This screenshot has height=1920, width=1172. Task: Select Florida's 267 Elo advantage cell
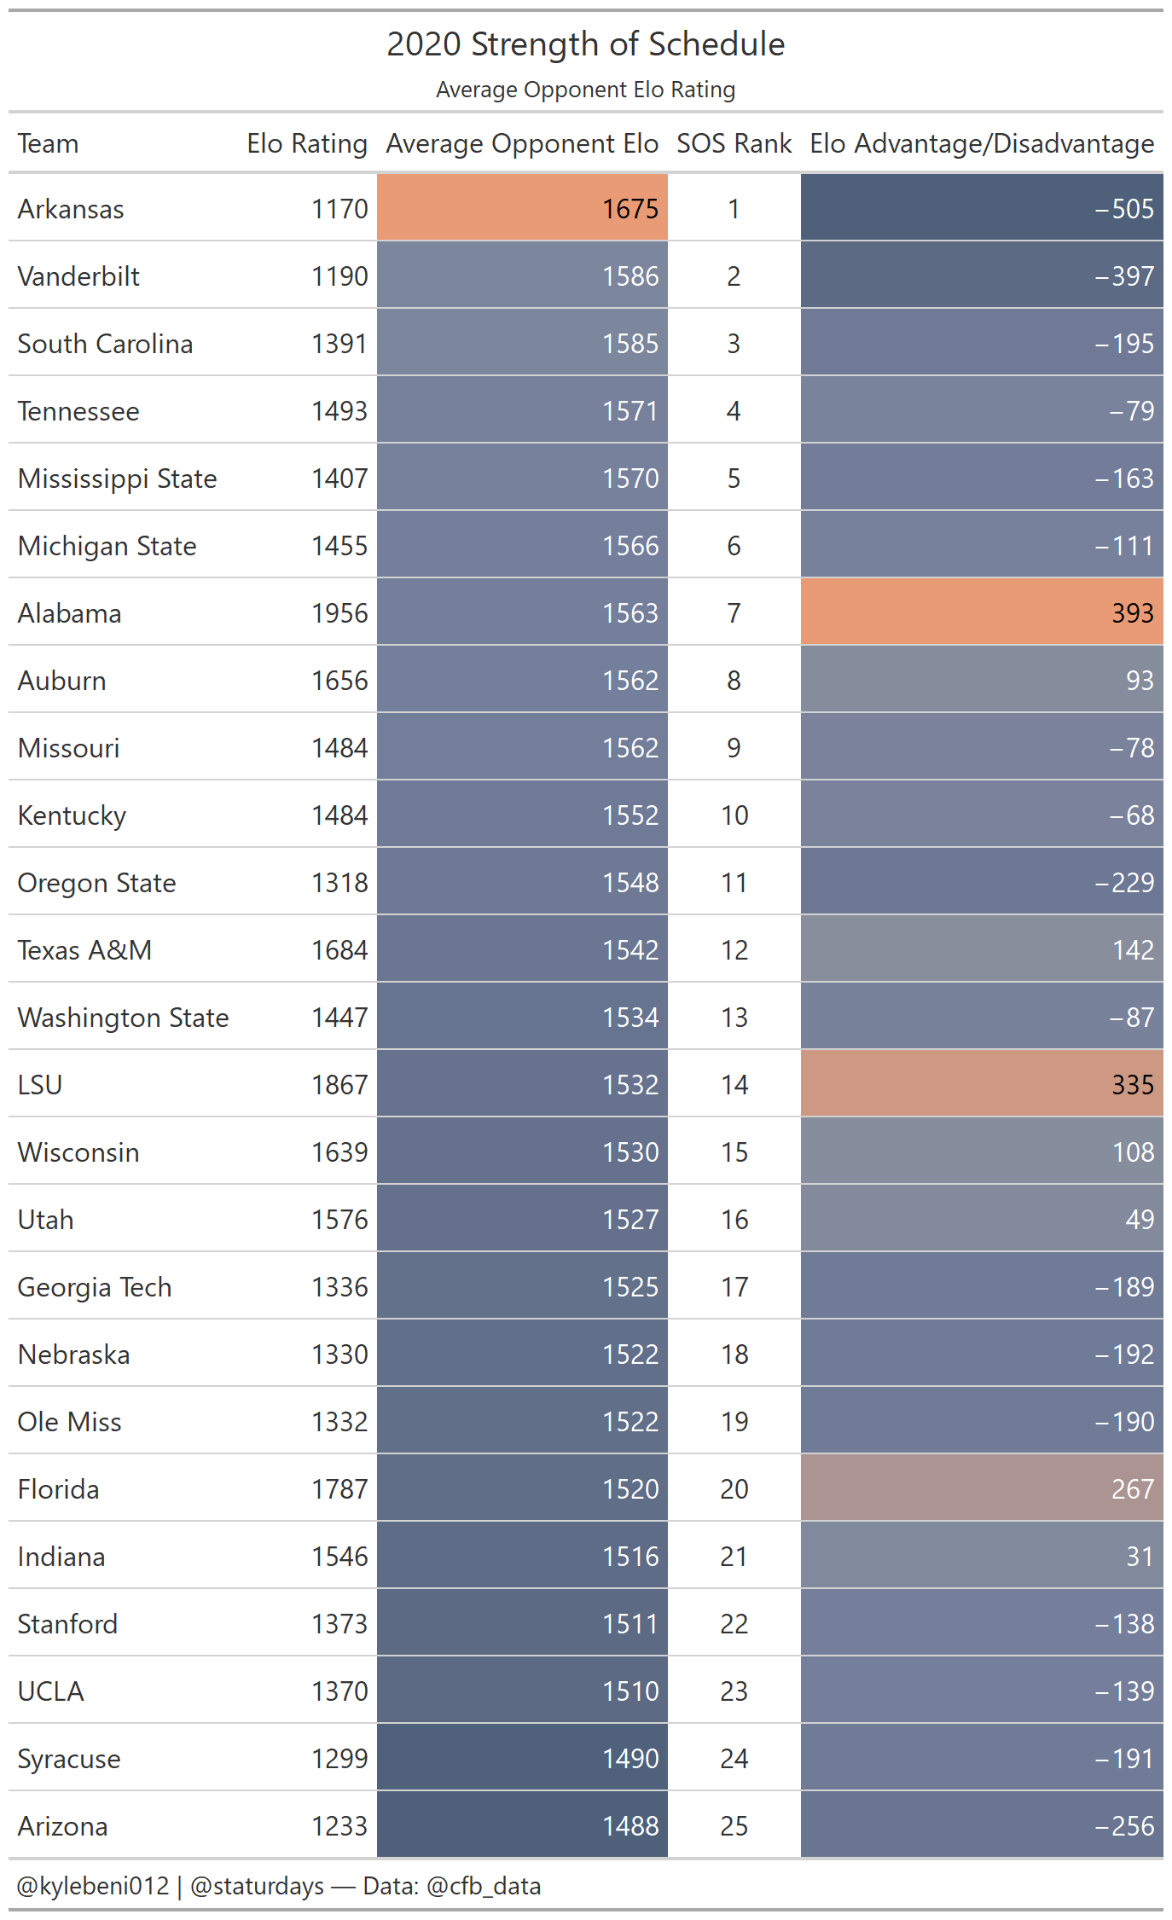(x=982, y=1488)
